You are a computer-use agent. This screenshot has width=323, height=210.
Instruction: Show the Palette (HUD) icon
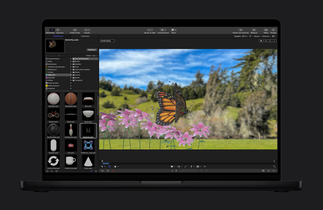pyautogui.click(x=266, y=30)
